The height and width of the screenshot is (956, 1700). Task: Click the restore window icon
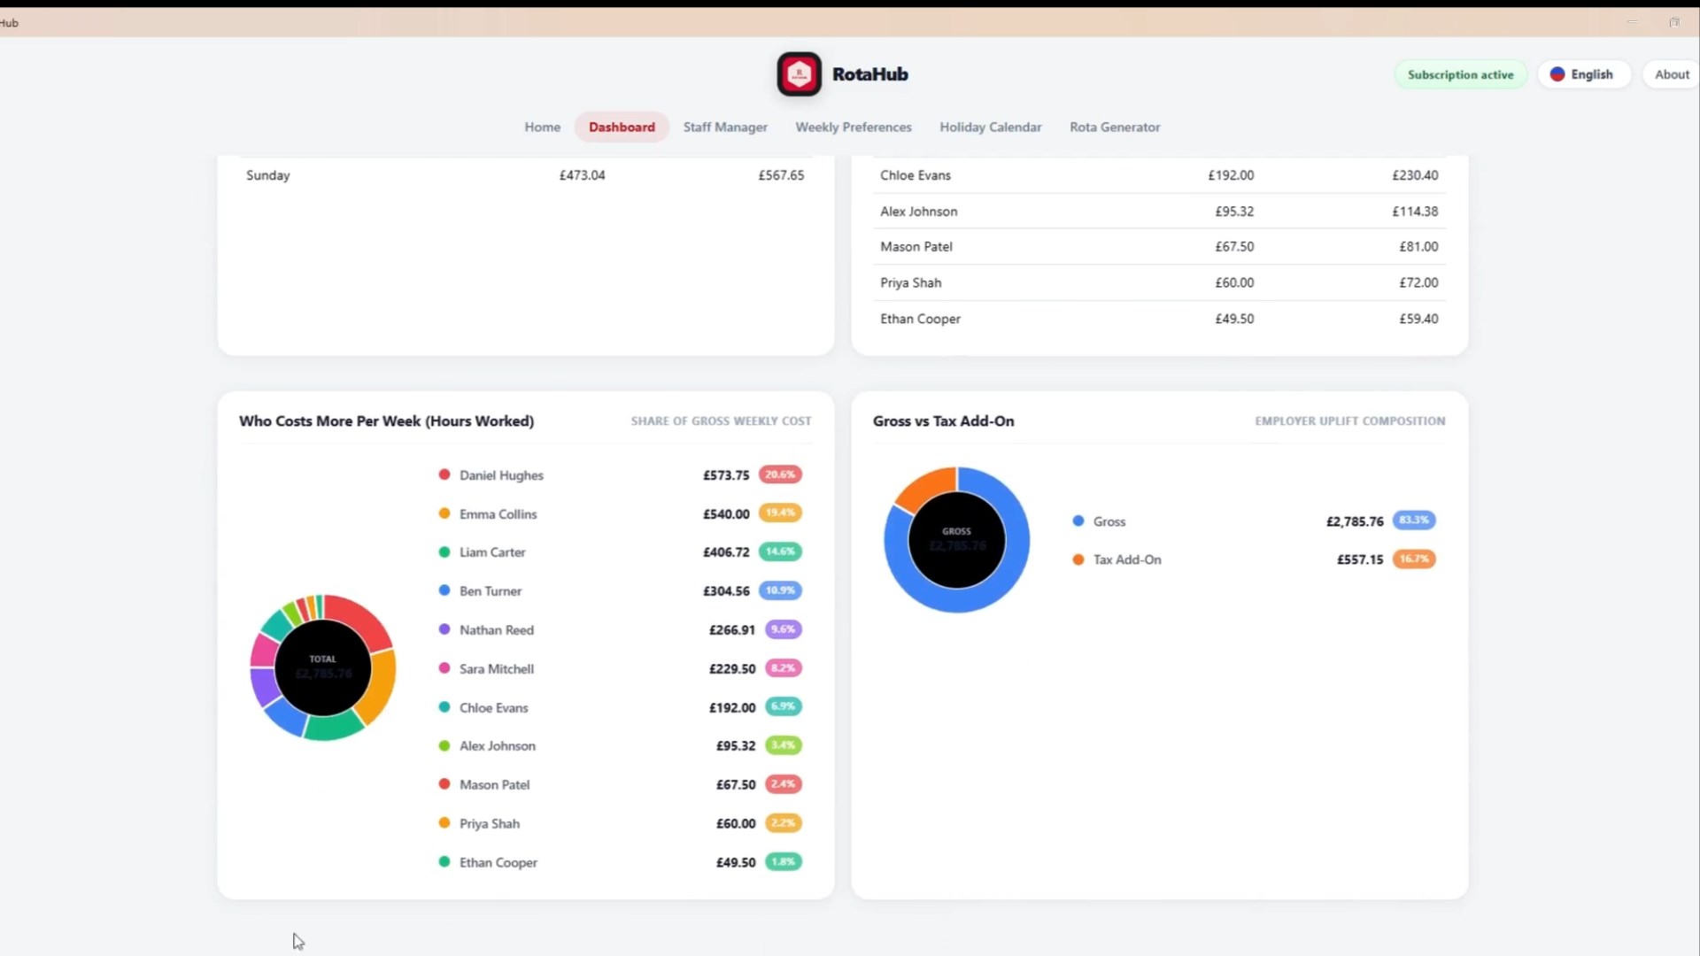pos(1673,22)
